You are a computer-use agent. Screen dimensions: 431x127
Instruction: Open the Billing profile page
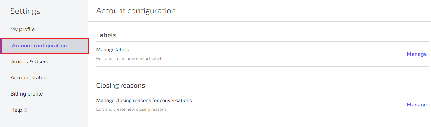coord(27,94)
